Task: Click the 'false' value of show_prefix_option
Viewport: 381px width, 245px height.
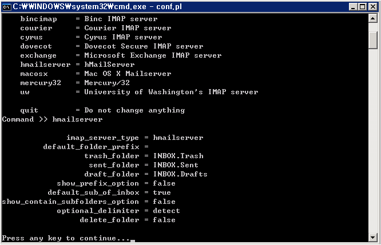Action: pos(164,183)
